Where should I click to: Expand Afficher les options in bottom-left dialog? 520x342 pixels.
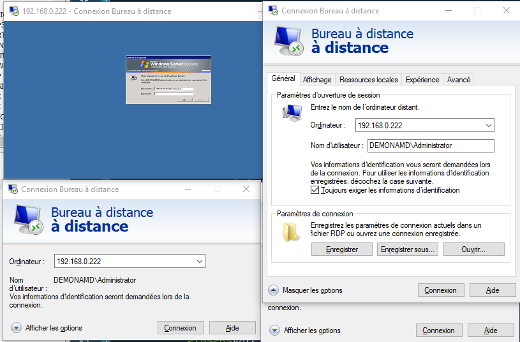click(x=16, y=328)
